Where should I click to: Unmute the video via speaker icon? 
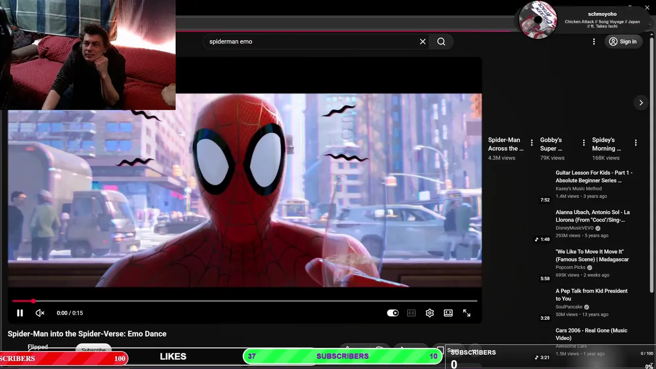(40, 313)
